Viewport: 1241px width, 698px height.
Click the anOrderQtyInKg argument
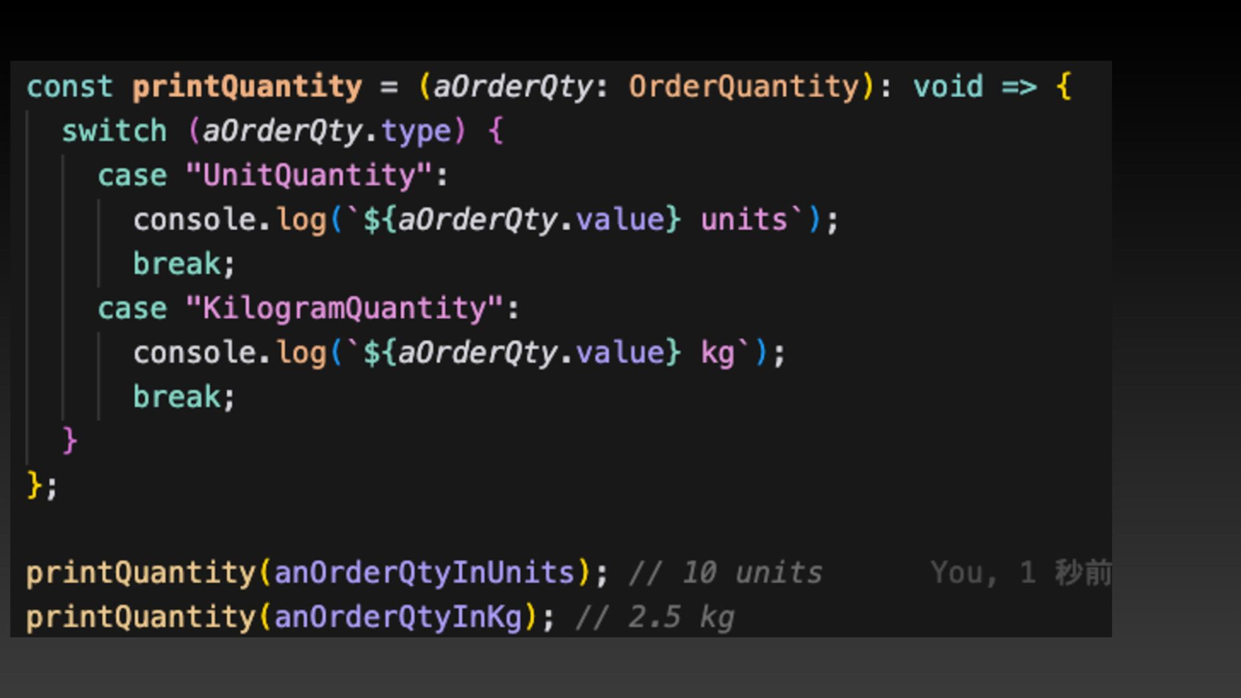point(398,617)
